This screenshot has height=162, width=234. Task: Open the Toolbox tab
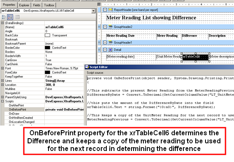49,5
